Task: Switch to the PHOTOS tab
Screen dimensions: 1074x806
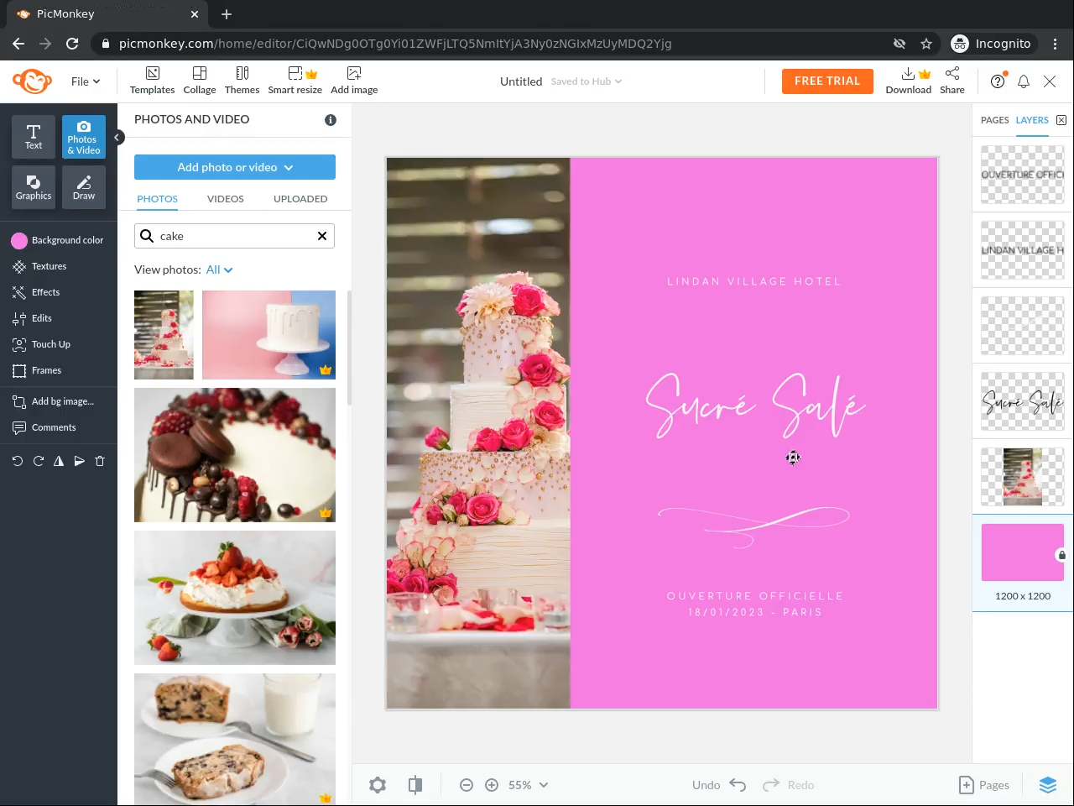Action: (158, 199)
